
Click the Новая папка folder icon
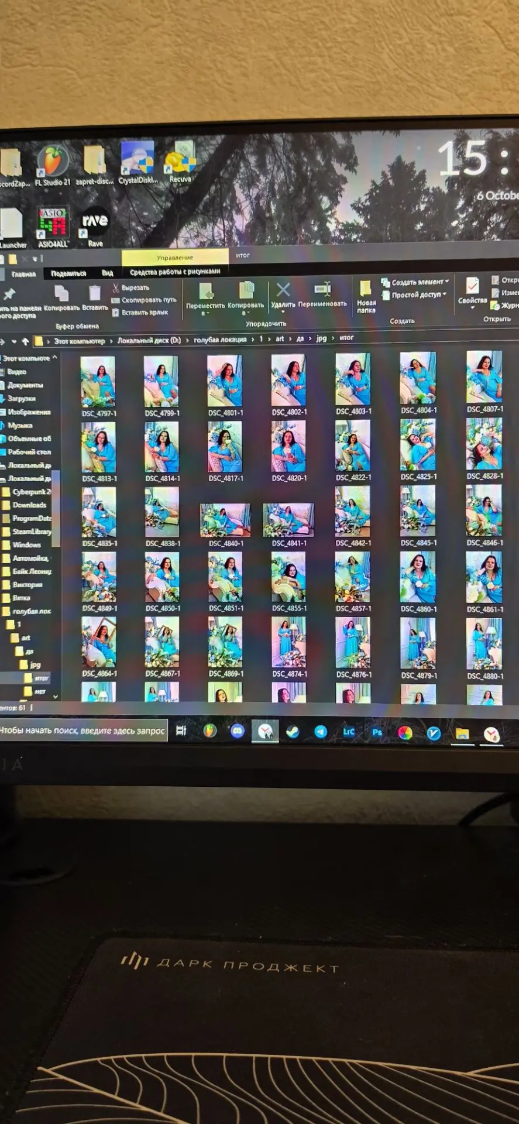pyautogui.click(x=366, y=289)
